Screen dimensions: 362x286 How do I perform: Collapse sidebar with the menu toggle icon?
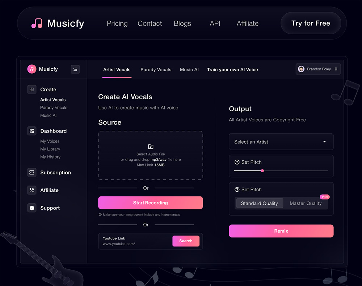[x=75, y=69]
